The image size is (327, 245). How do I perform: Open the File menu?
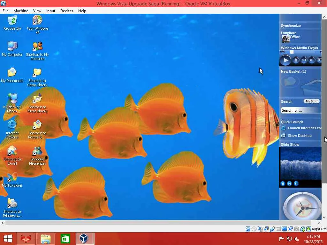click(x=5, y=11)
